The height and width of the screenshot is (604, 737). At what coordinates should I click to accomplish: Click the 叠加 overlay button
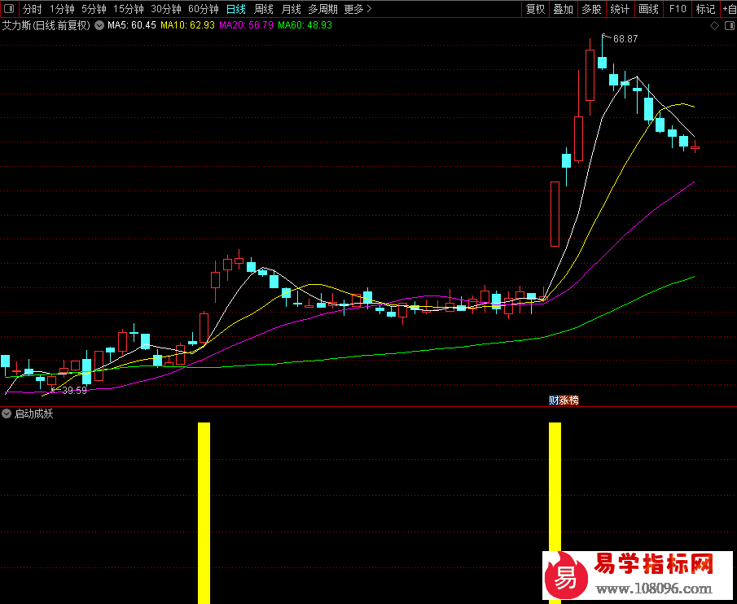coord(563,9)
